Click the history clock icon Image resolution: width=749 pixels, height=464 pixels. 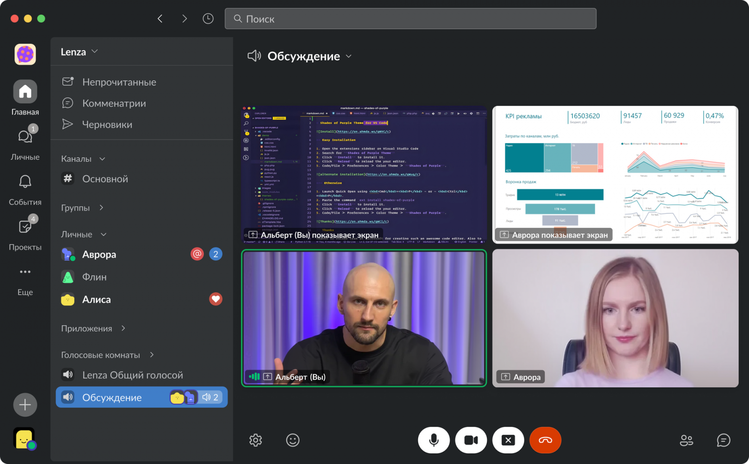click(208, 19)
